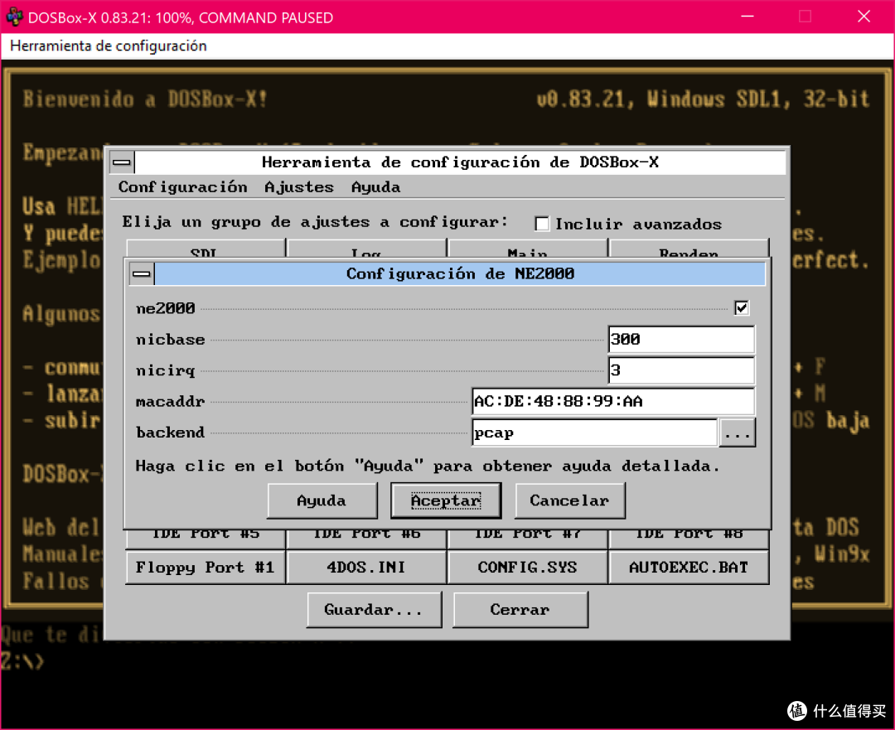This screenshot has width=895, height=730.
Task: Click the DOSBox-X window minimize control
Action: pos(747,17)
